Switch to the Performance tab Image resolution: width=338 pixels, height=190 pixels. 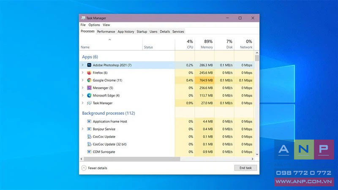tap(106, 31)
